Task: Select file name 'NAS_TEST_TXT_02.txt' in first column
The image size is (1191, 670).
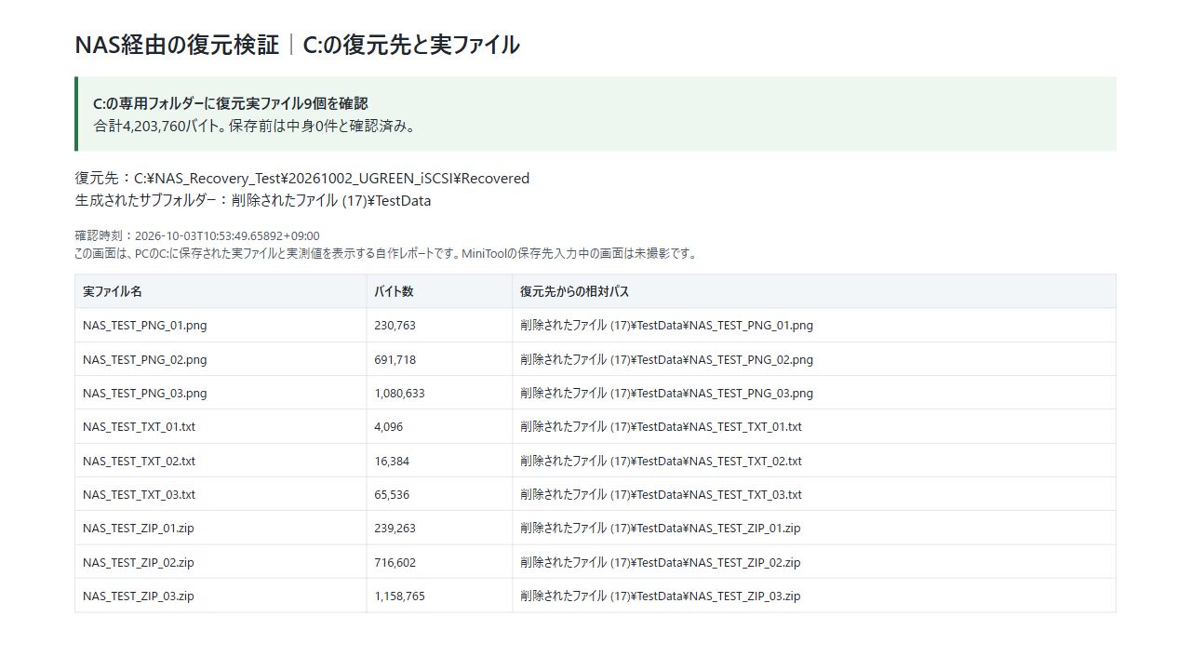Action: pyautogui.click(x=139, y=461)
